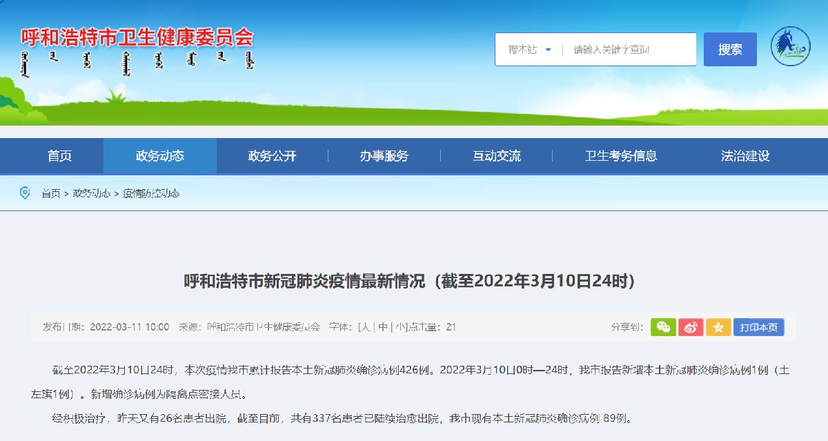
Task: Open the 卫生考务信息 navigation tab
Action: click(x=620, y=156)
